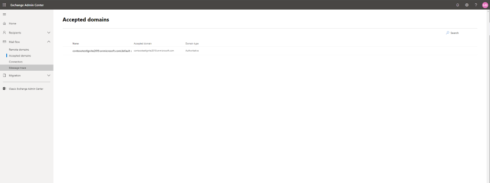Click the search magnifier icon
Screen dimensions: 490x183
point(447,33)
